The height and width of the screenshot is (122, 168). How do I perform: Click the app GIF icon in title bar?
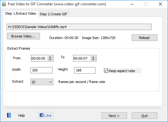click(x=4, y=4)
